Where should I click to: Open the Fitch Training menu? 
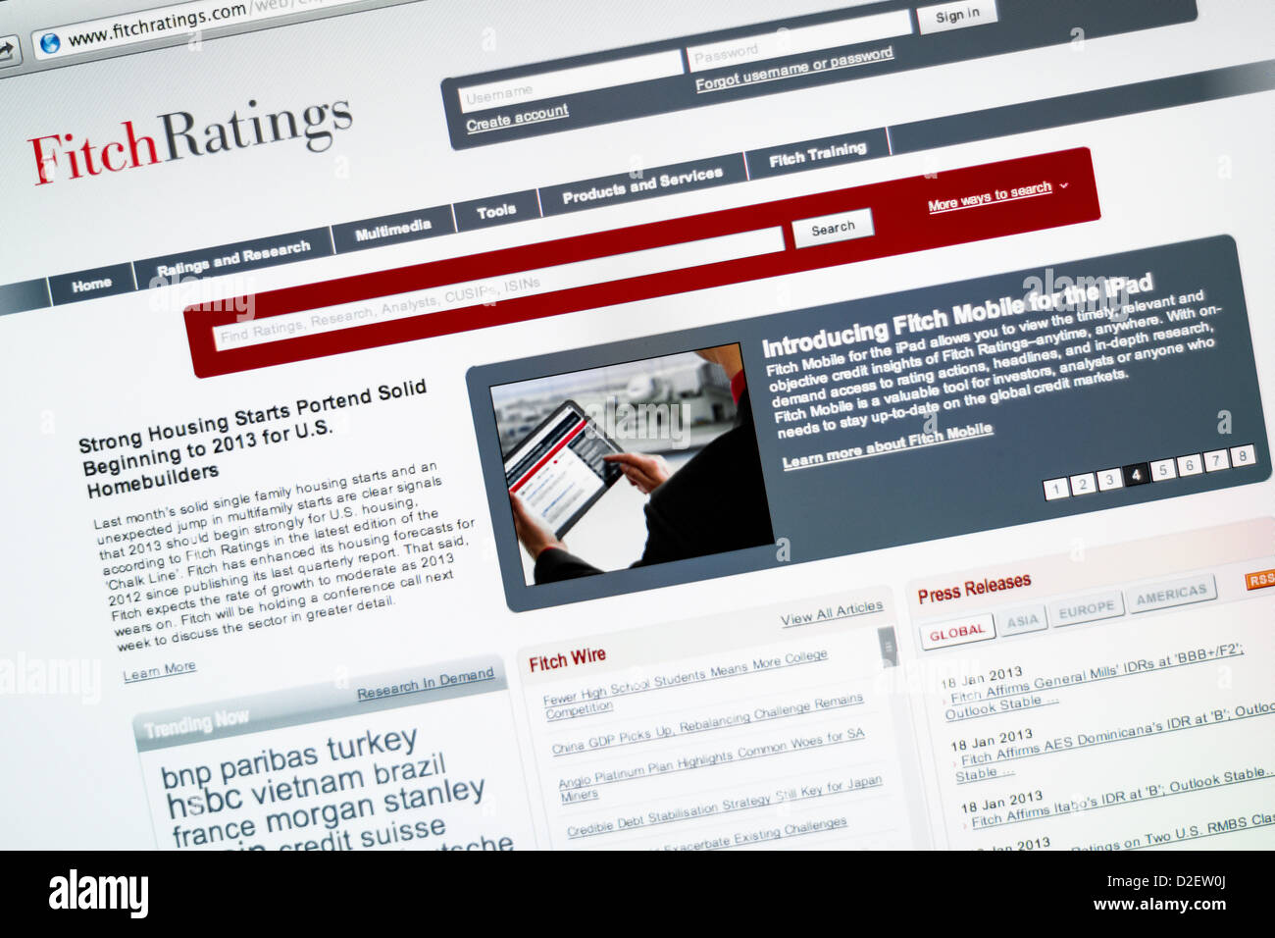coord(817,154)
